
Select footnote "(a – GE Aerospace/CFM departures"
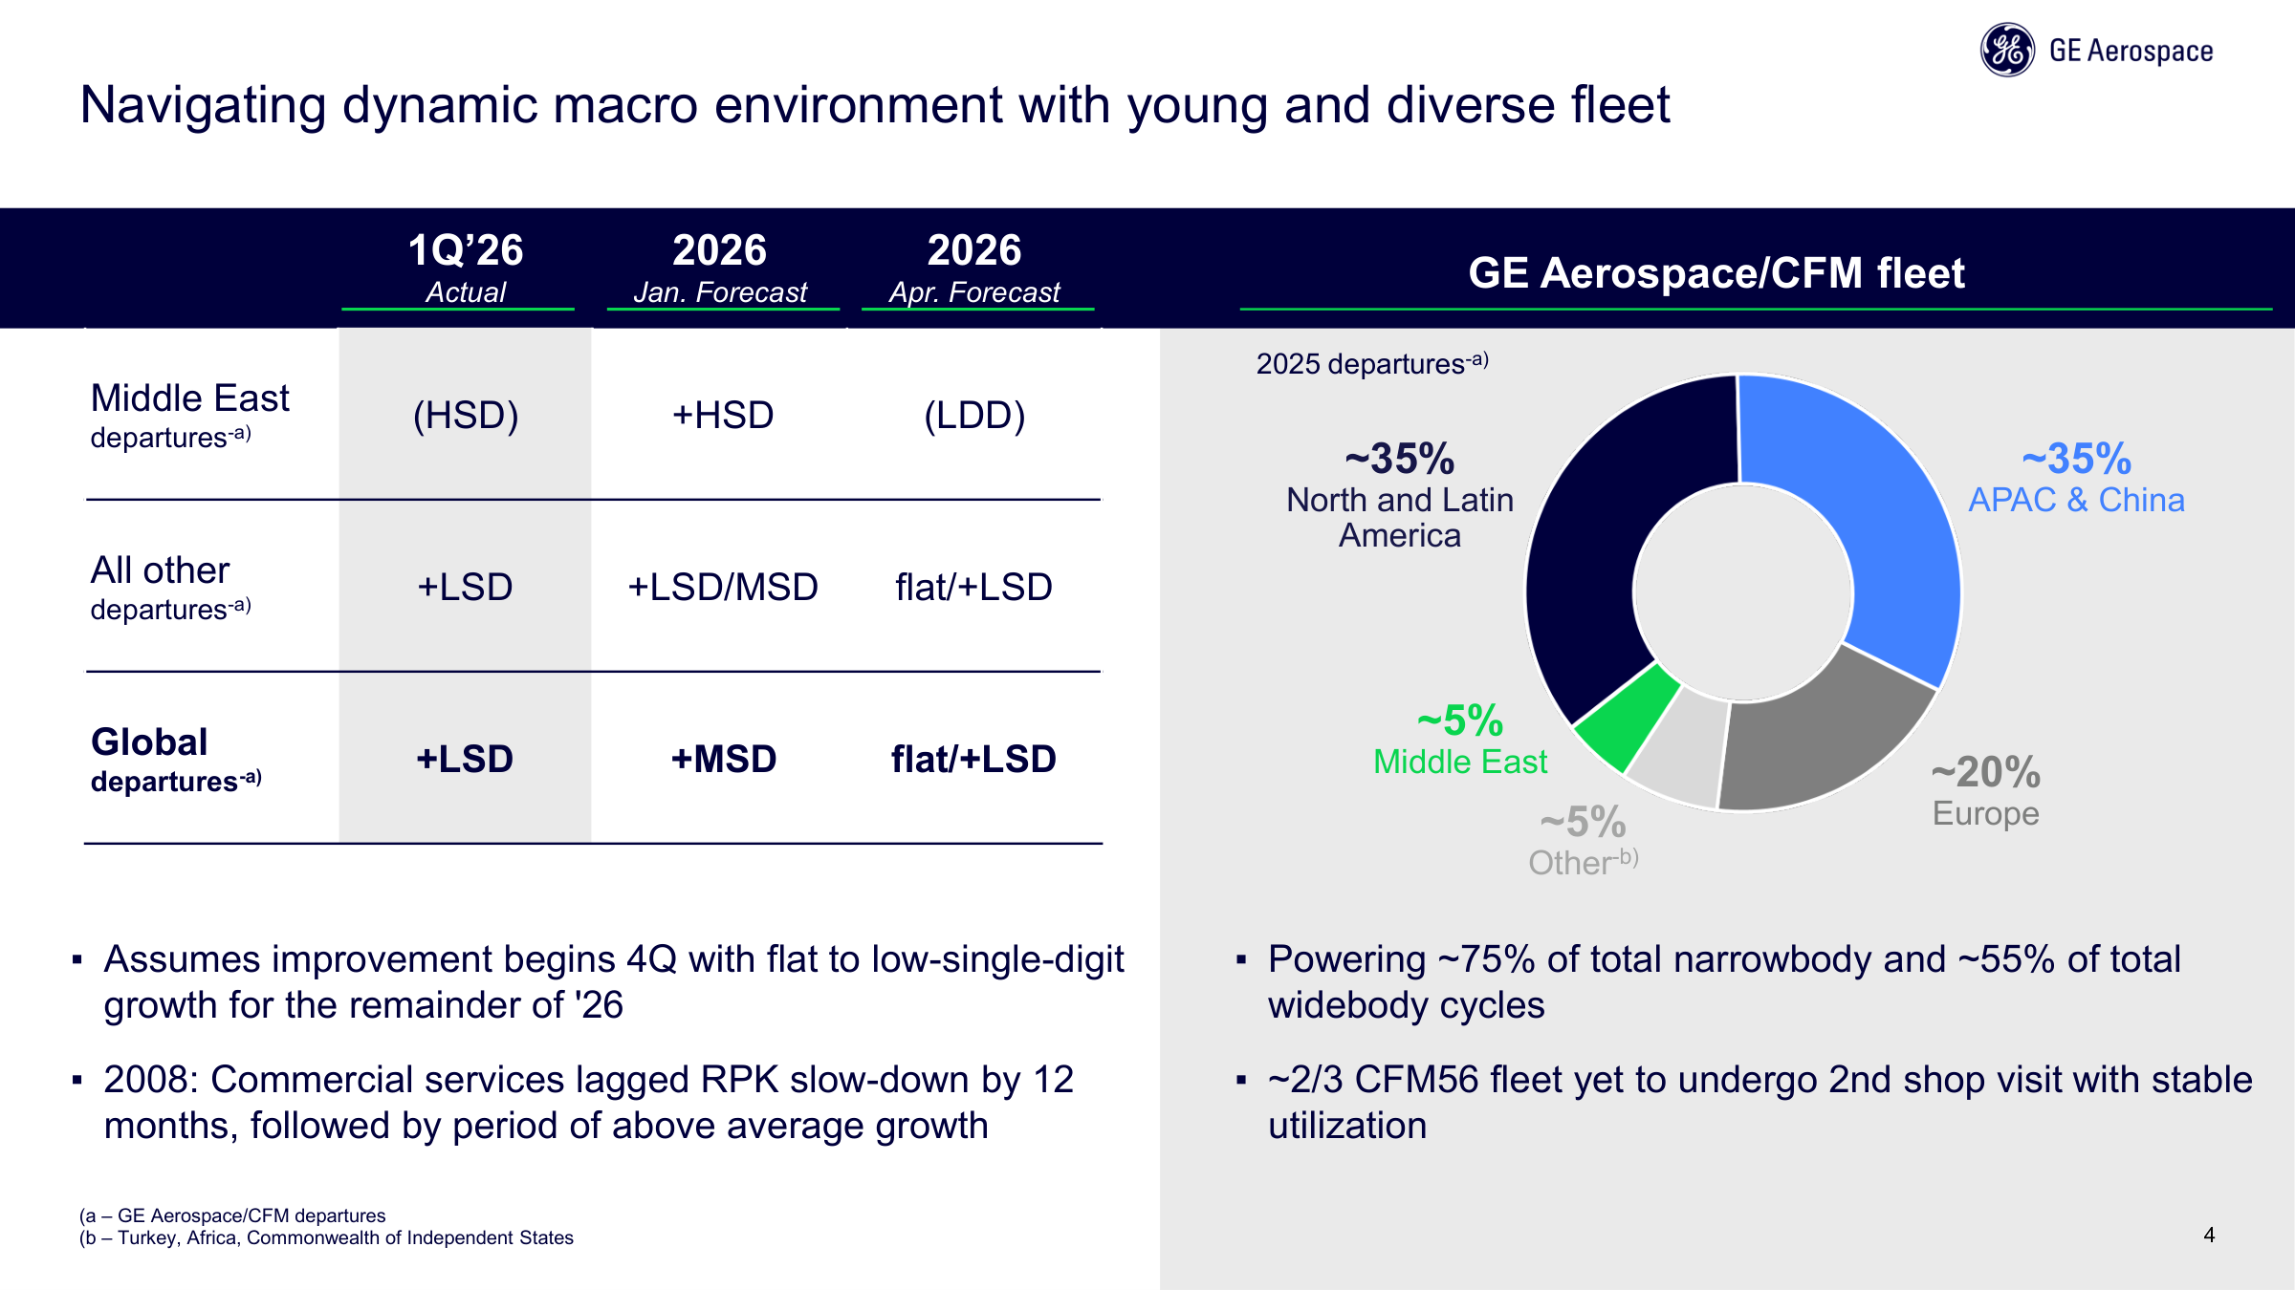(232, 1215)
